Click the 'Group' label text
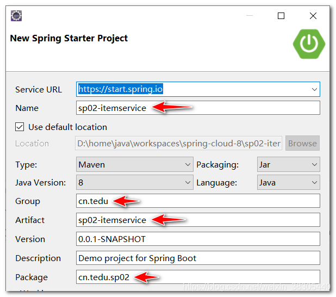 (x=28, y=201)
